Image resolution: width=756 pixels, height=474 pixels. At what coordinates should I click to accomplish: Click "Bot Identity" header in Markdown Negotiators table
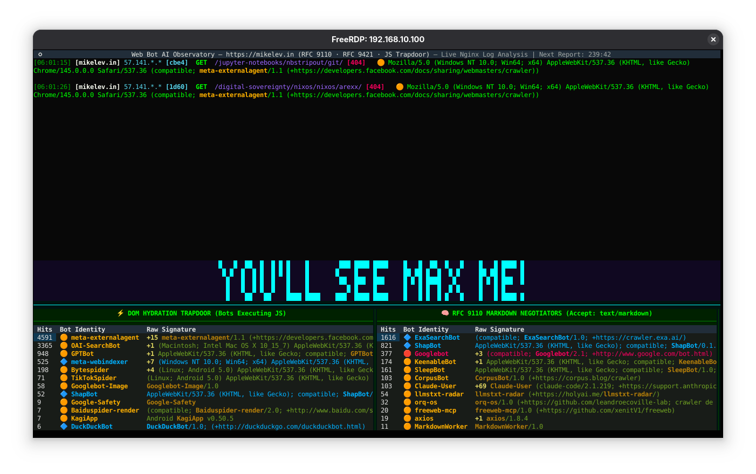coord(426,329)
